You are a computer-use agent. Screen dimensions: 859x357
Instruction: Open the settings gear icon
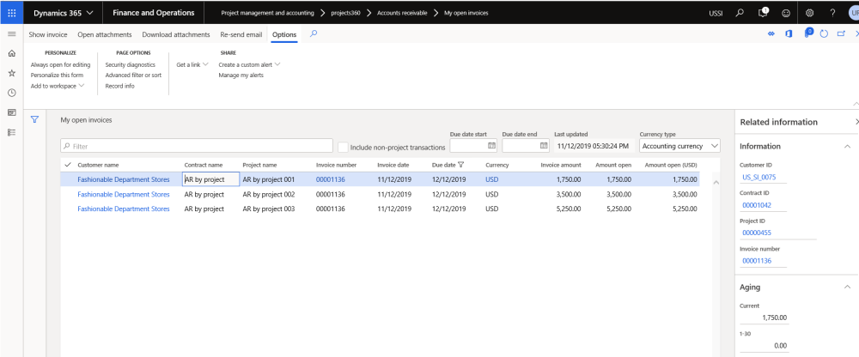pyautogui.click(x=808, y=13)
